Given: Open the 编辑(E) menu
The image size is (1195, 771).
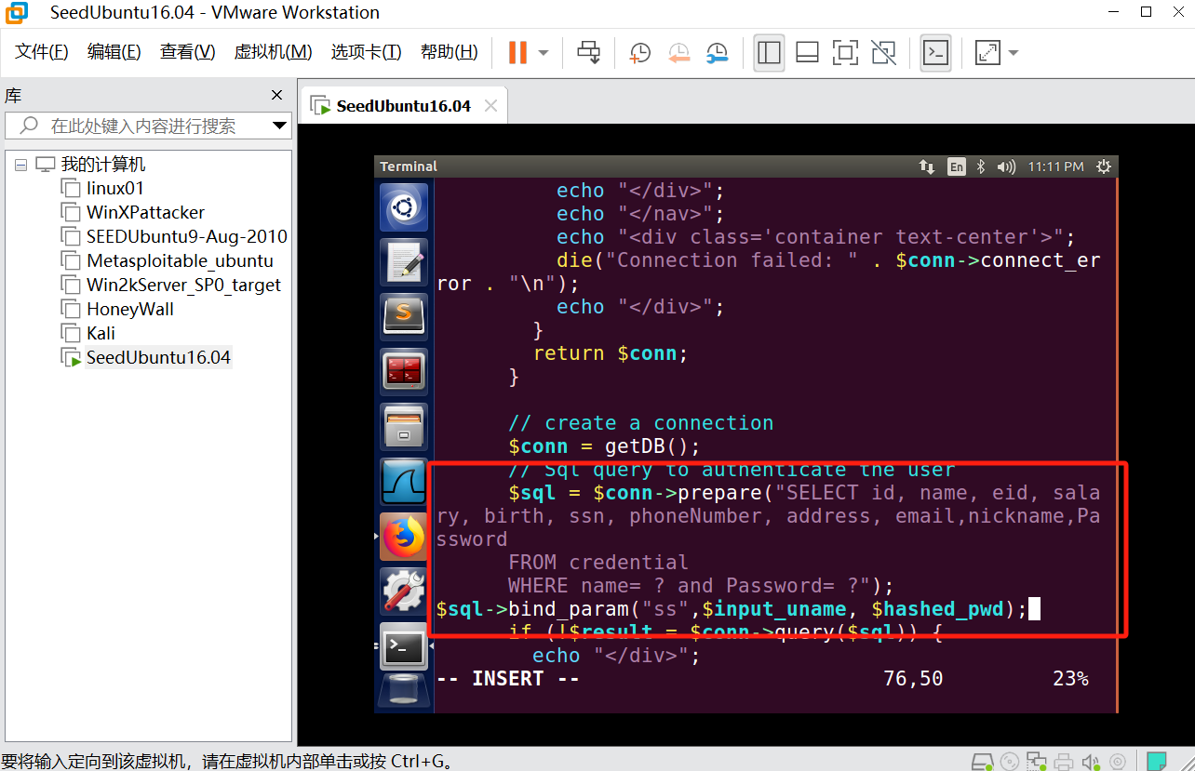Looking at the screenshot, I should click(114, 52).
